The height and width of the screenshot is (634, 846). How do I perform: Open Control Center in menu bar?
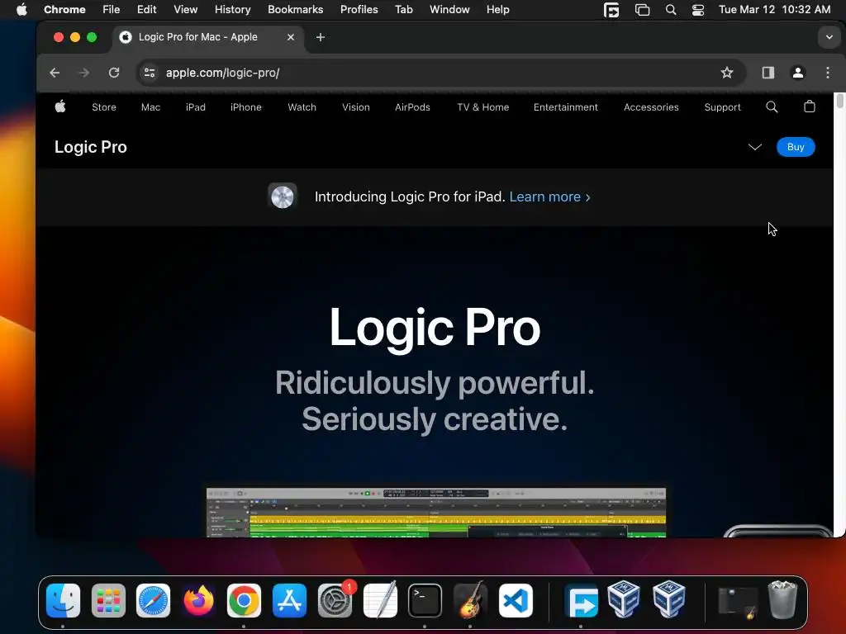point(697,10)
